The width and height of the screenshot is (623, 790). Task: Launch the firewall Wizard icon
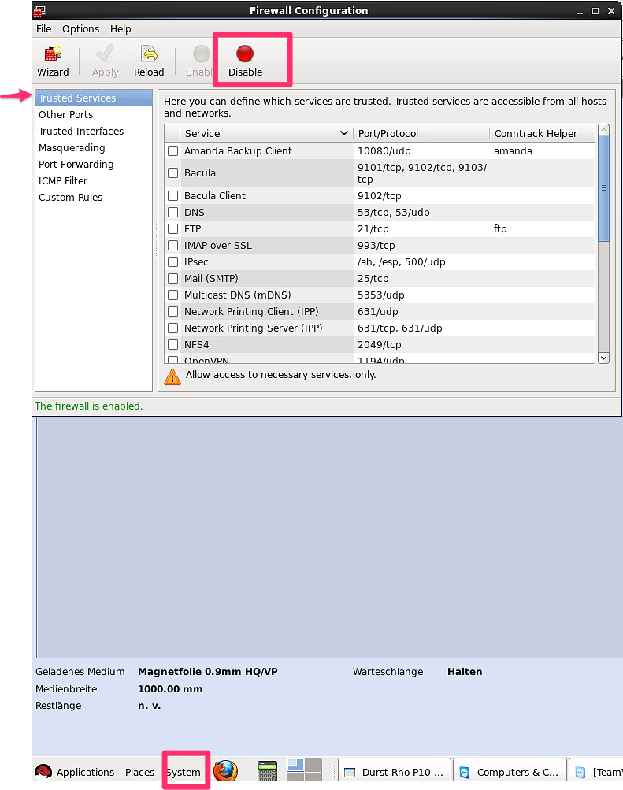[53, 61]
